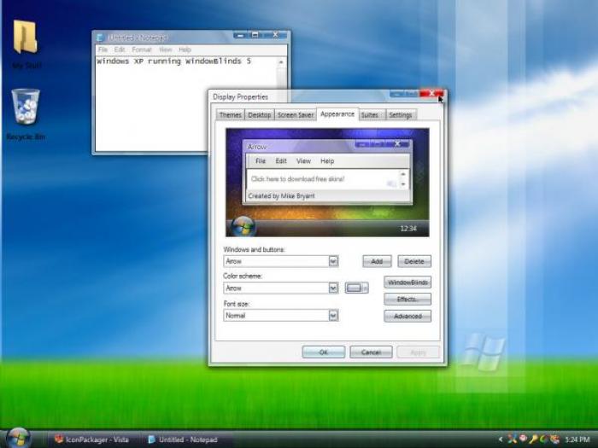Open the Themes tab
Viewport: 598px width, 448px height.
230,114
